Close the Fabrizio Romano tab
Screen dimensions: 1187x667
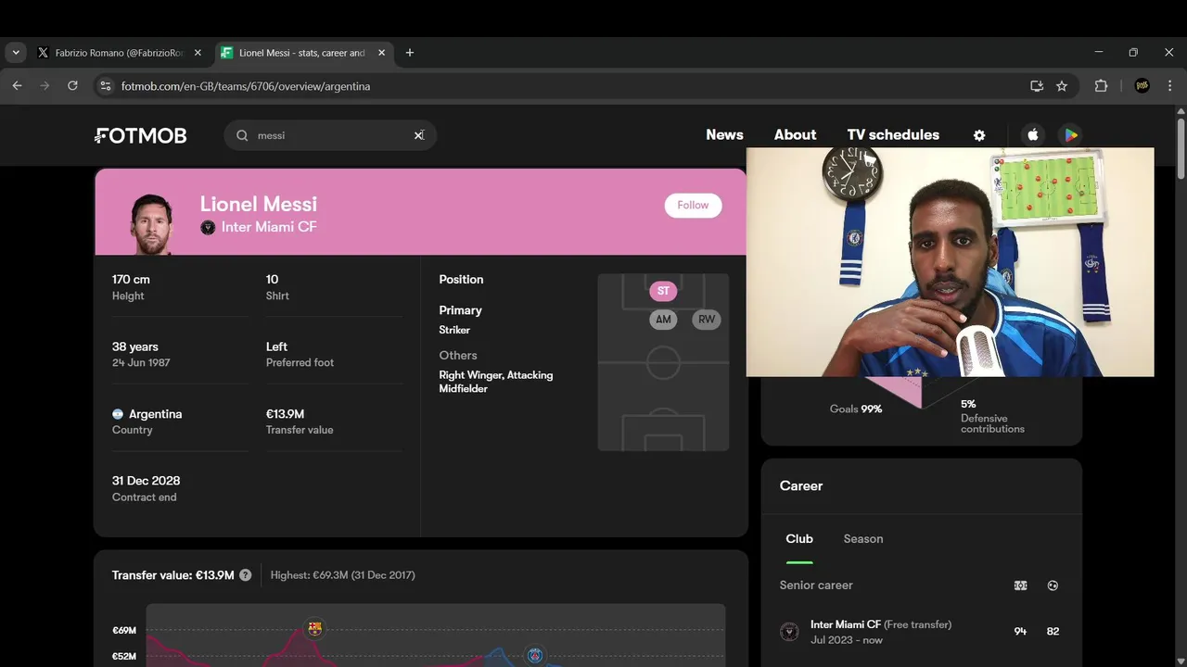[x=198, y=53]
